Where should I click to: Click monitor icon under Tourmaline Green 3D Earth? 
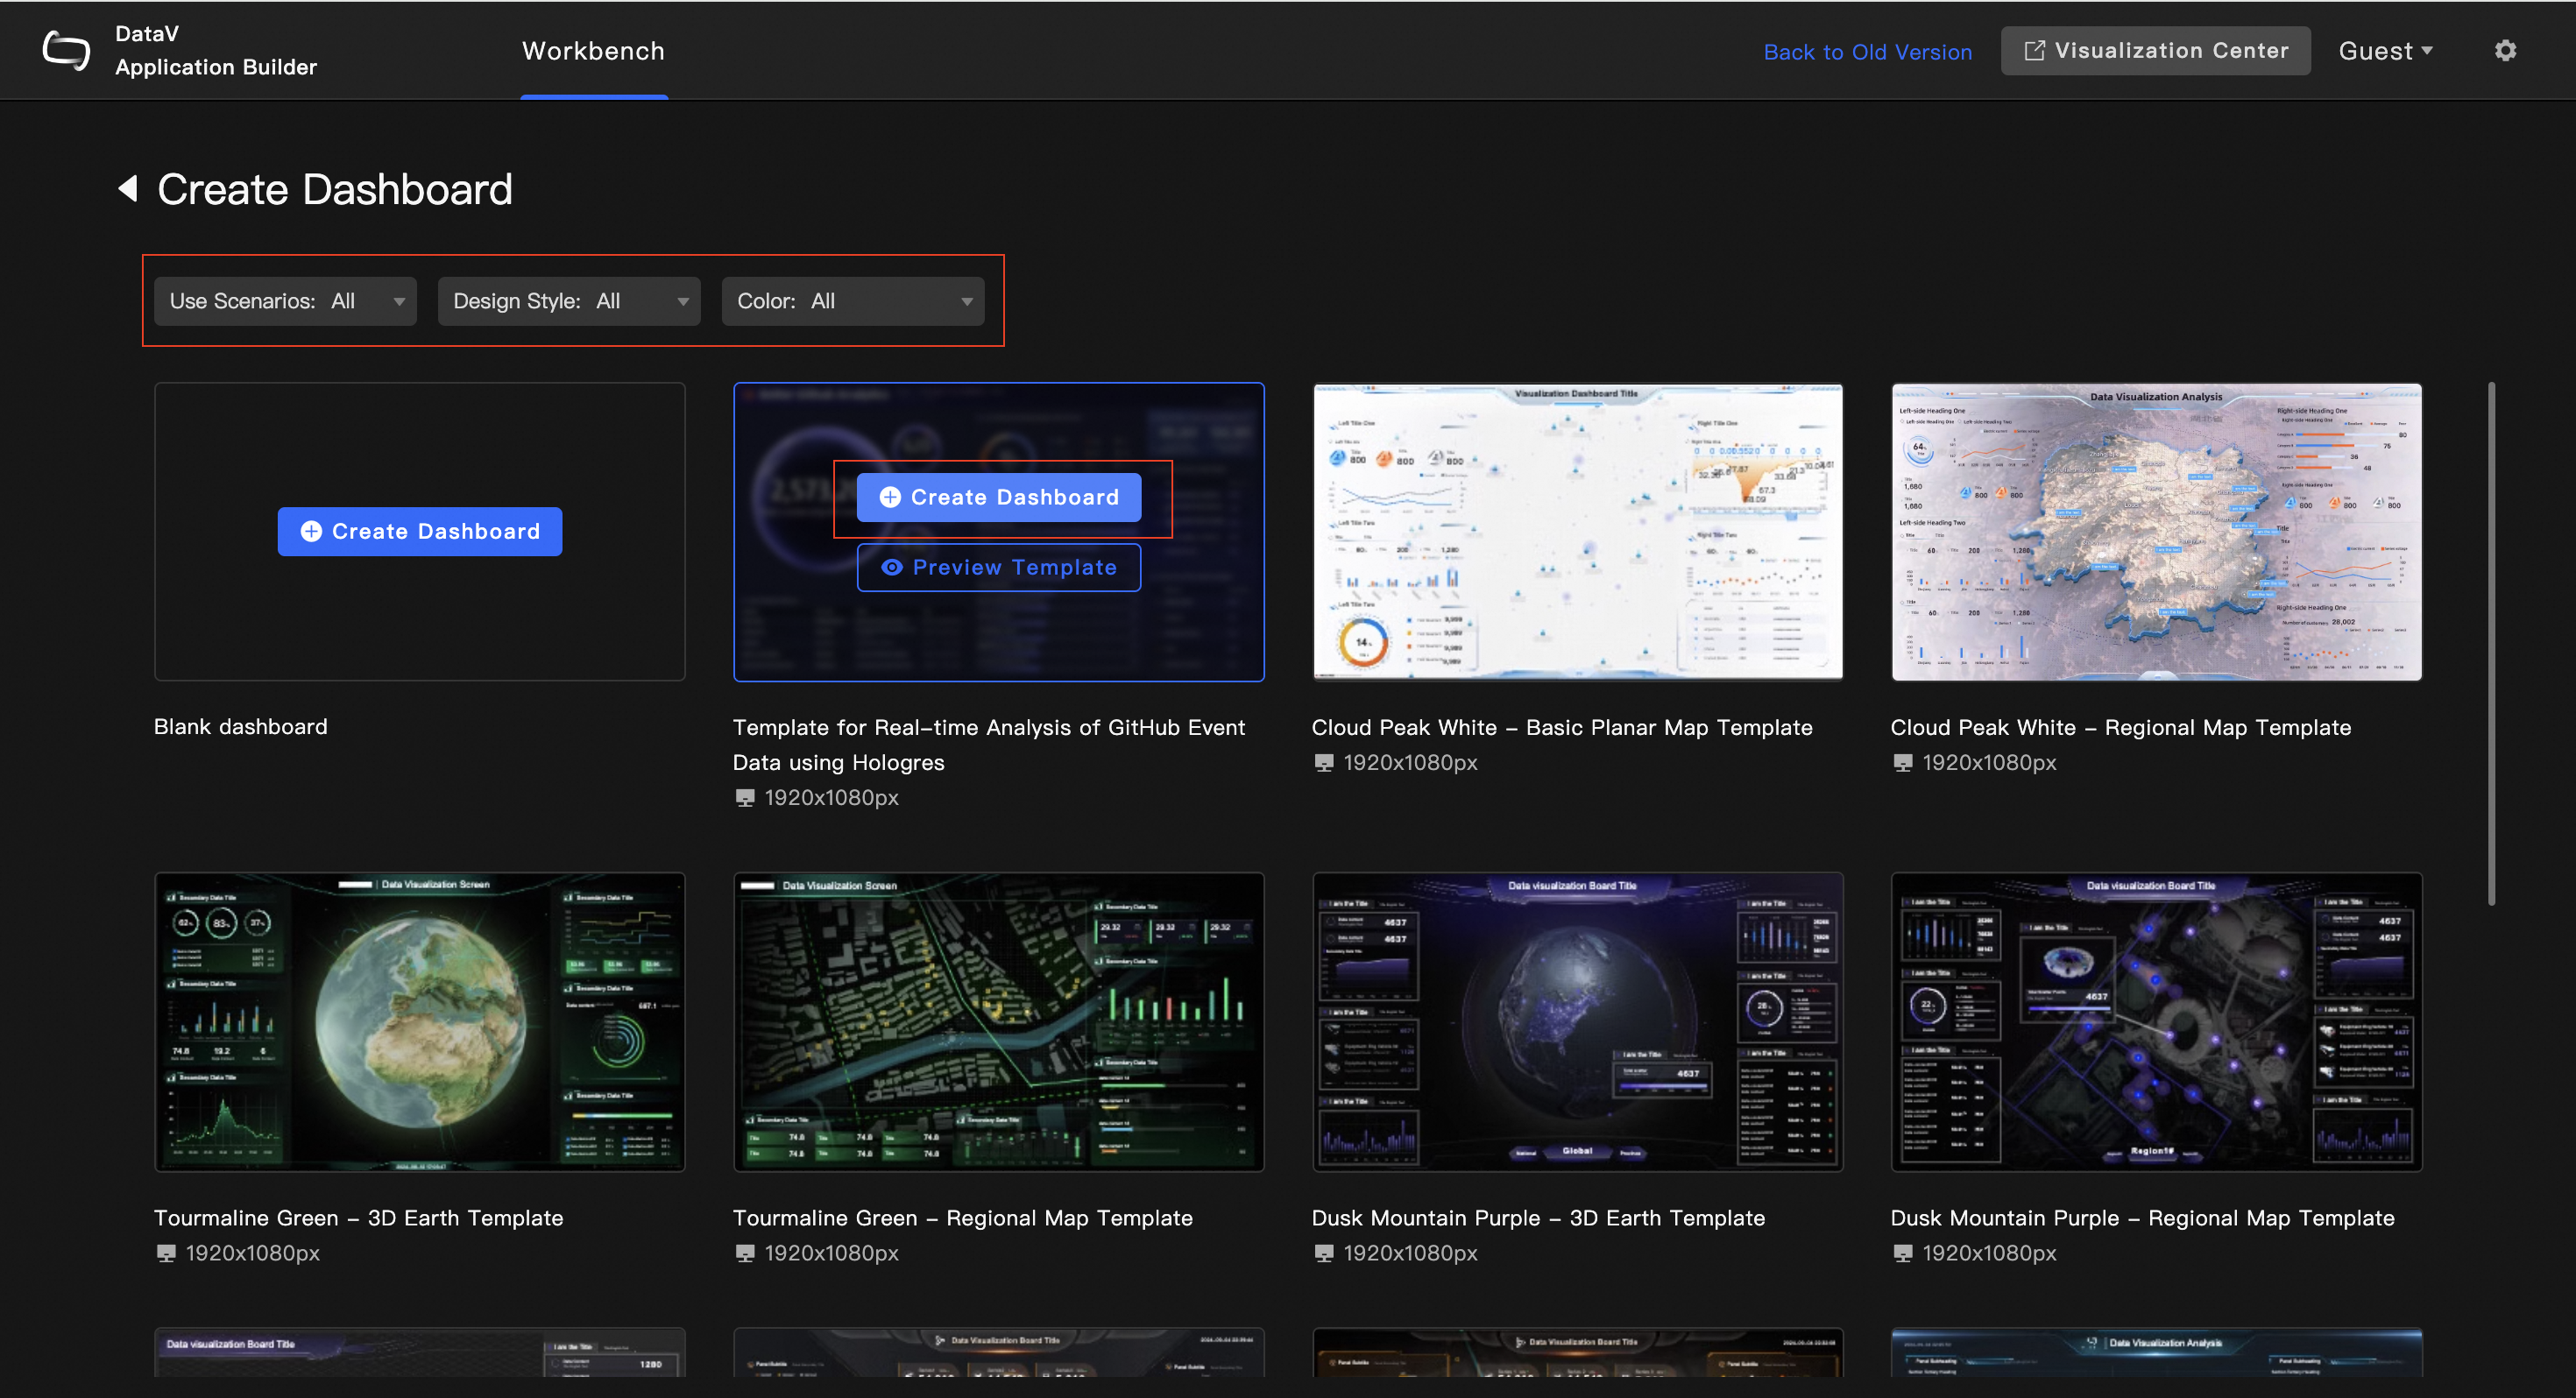click(x=166, y=1253)
